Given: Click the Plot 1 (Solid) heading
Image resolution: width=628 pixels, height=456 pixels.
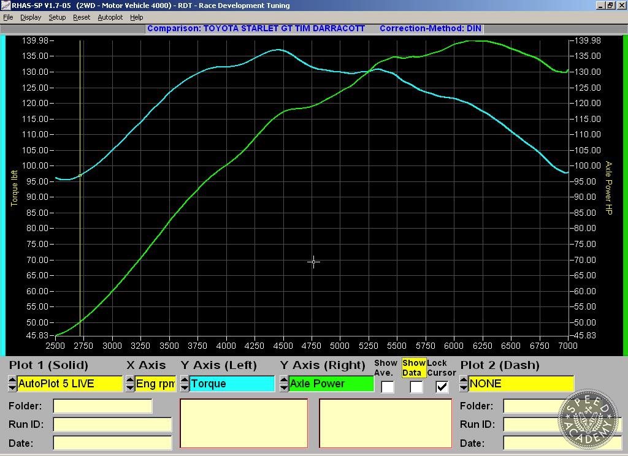Looking at the screenshot, I should click(48, 365).
